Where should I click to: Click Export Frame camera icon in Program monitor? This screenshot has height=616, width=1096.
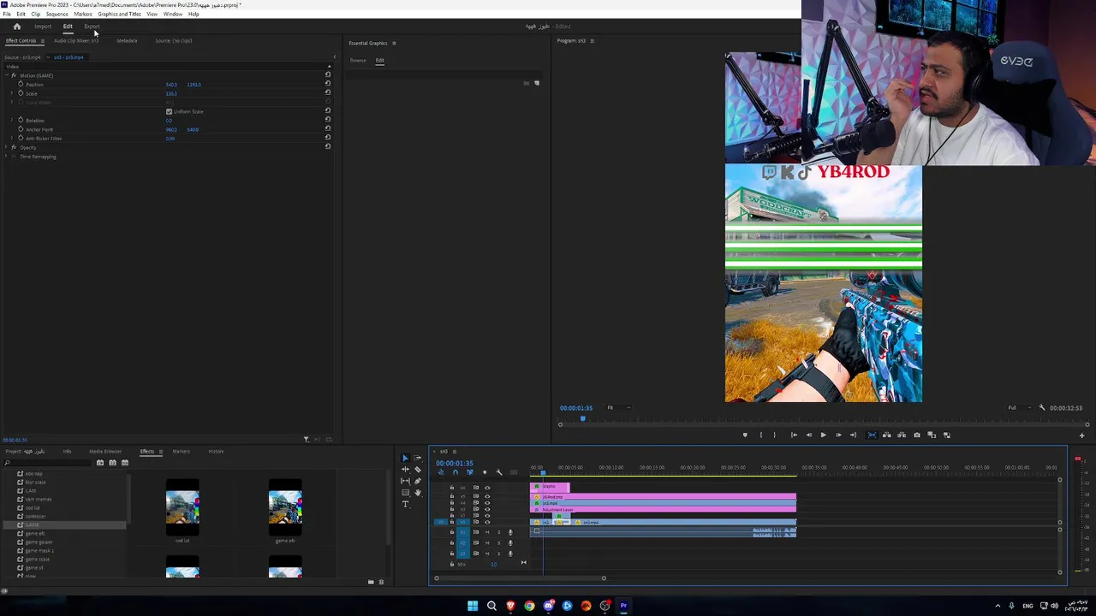(x=917, y=435)
